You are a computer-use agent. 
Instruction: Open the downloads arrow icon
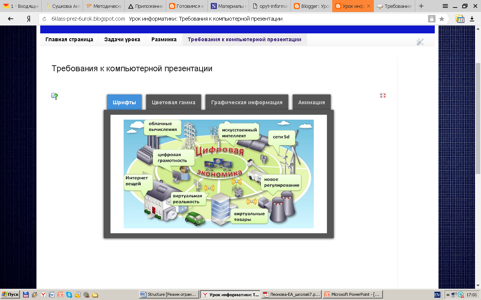[472, 19]
